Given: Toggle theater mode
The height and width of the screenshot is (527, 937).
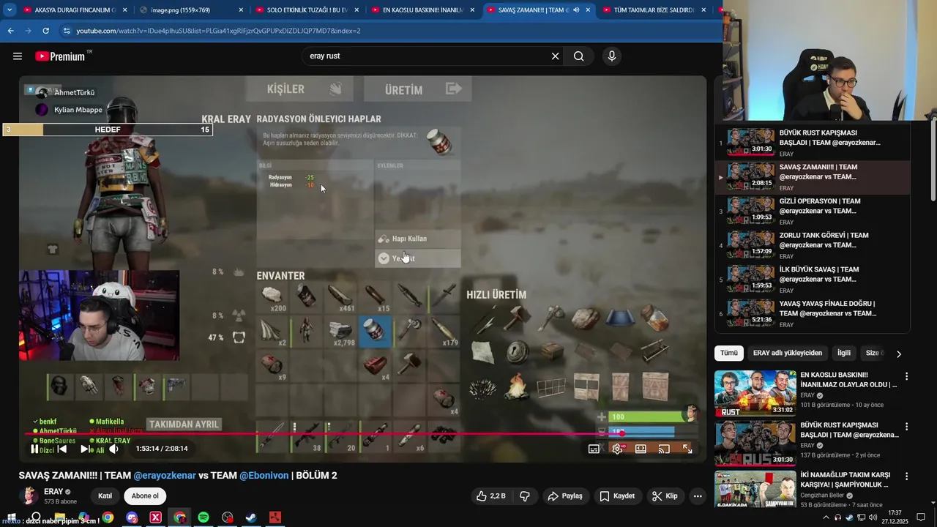Looking at the screenshot, I should coord(641,449).
